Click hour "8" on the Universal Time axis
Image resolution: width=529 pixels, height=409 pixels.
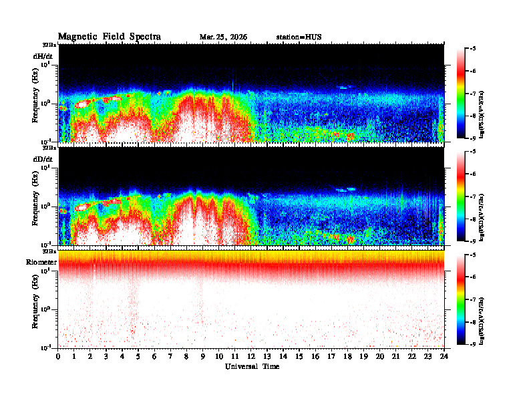[x=186, y=356]
